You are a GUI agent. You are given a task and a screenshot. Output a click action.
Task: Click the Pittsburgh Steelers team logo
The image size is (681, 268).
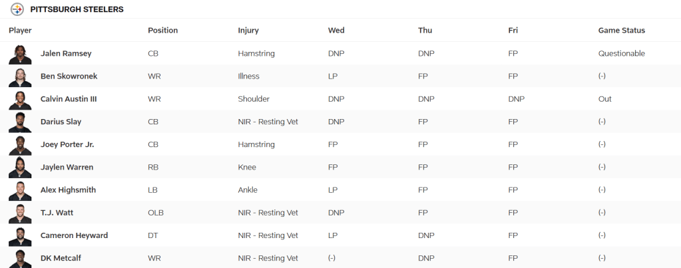[17, 9]
